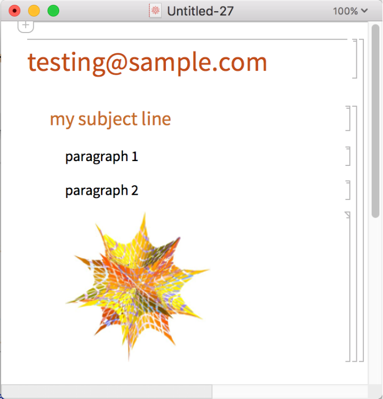Click into the 'paragraph 2' text

coord(101,190)
